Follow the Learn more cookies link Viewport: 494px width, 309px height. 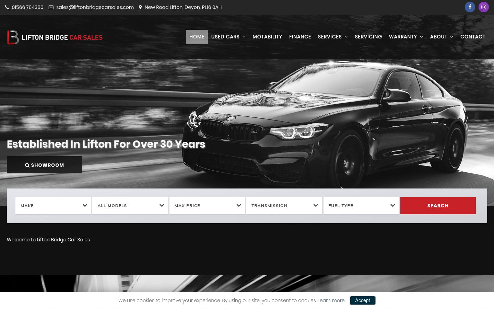pos(331,300)
